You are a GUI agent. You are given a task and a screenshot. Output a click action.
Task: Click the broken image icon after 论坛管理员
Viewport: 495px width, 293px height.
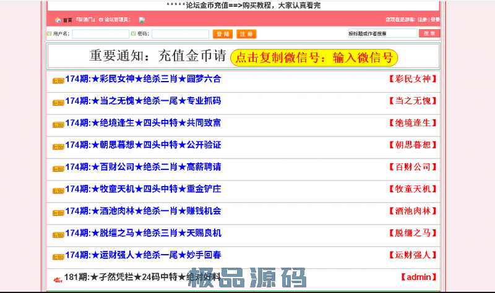142,20
